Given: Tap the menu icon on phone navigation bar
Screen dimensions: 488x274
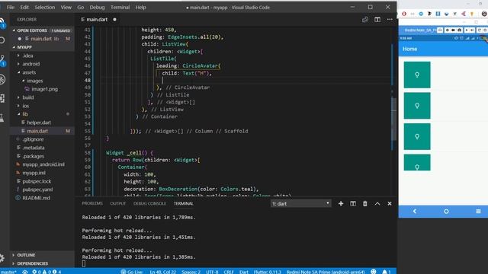Looking at the screenshot, I should pos(478,212).
